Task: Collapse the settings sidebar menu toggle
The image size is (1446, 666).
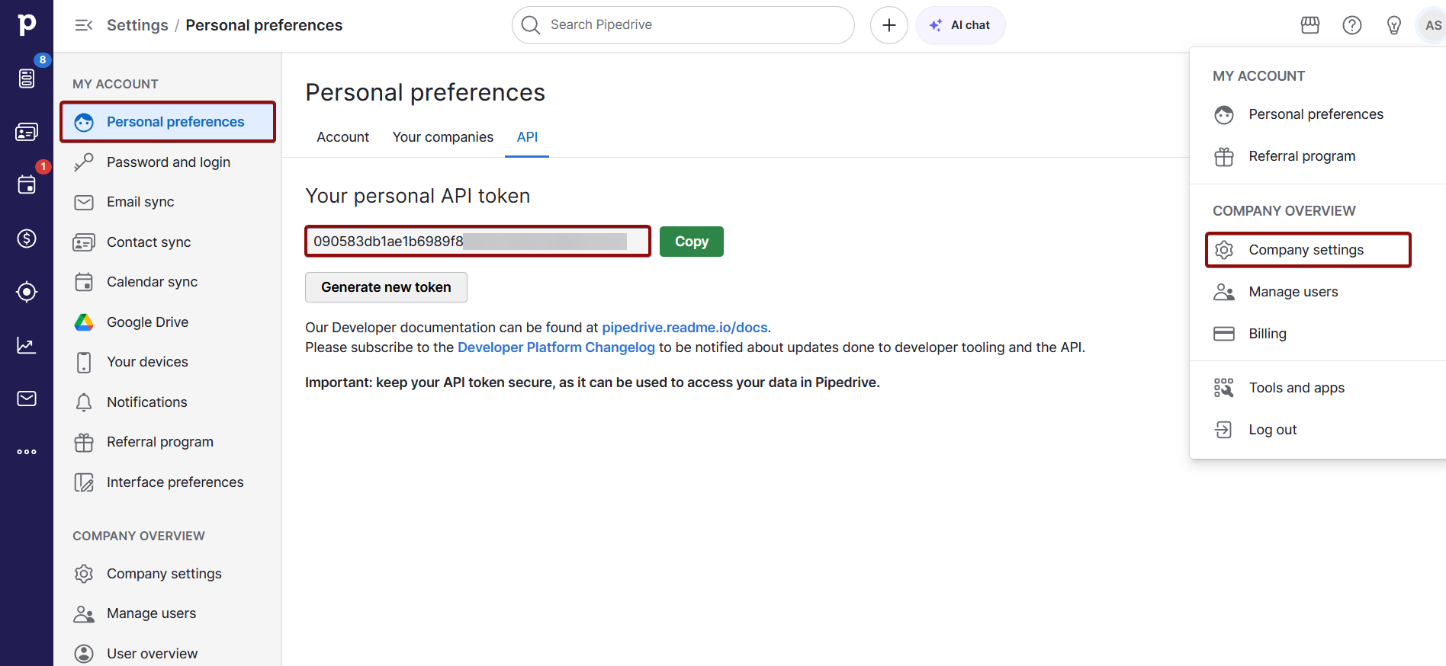Action: pos(83,25)
